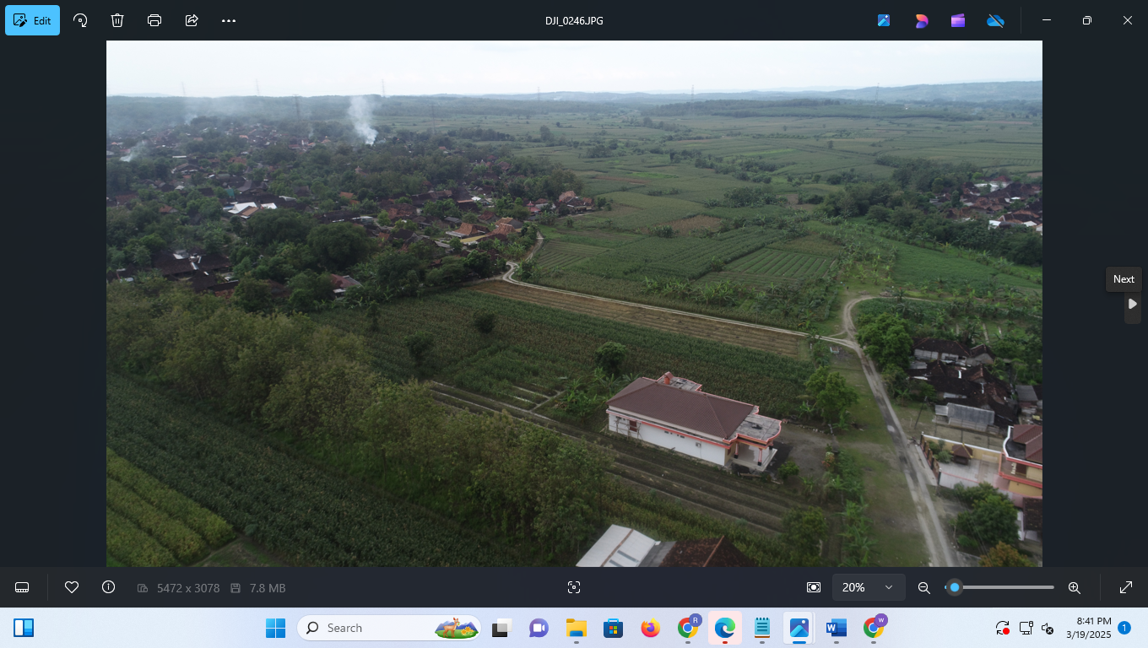Screen dimensions: 1148x648
Task: Open the network tray icon
Action: (x=1026, y=628)
